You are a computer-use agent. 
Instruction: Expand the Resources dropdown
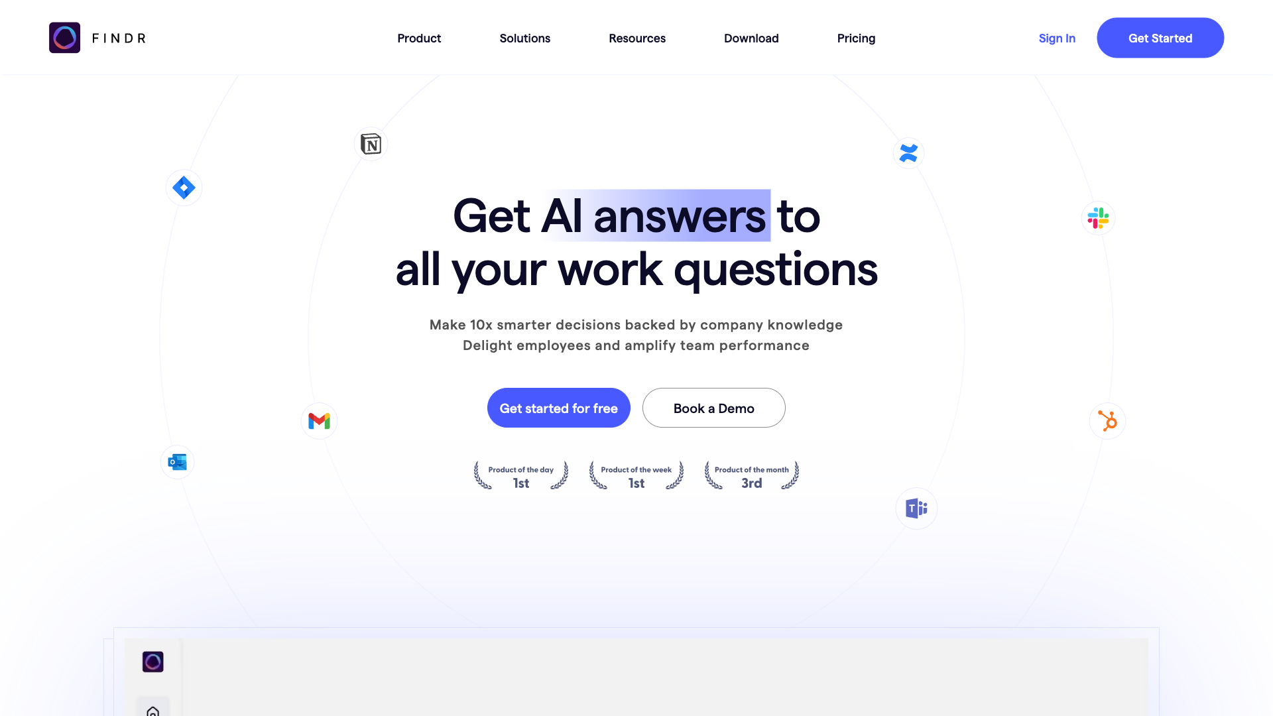pos(637,38)
